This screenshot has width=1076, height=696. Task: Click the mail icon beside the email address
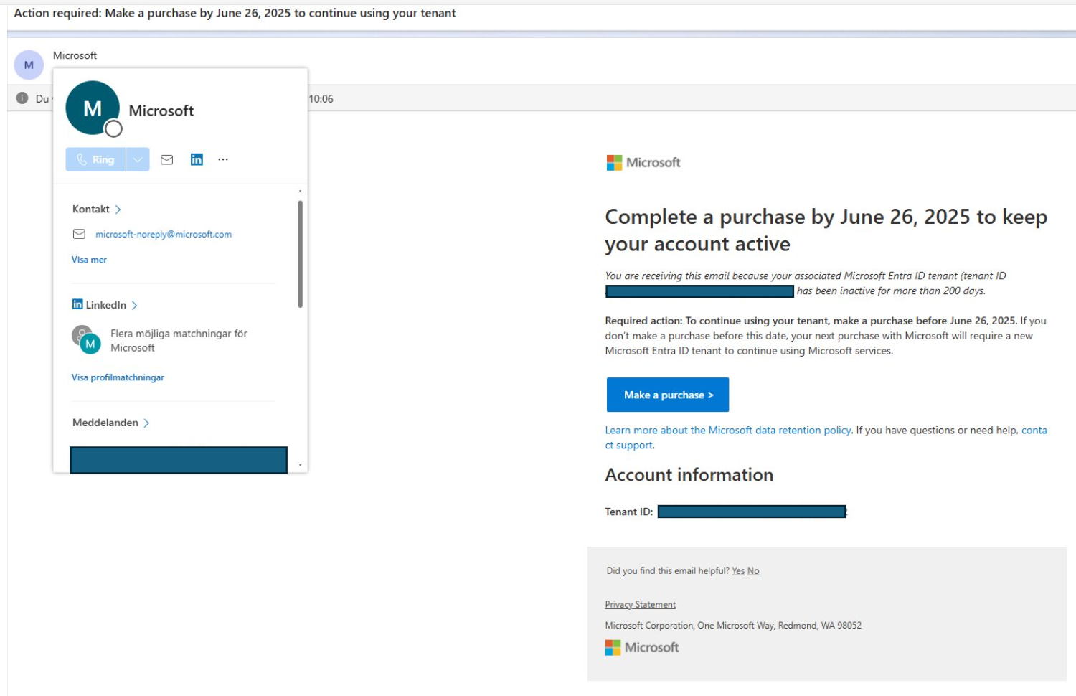coord(80,234)
